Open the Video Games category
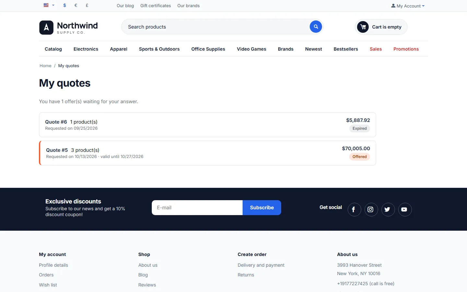The width and height of the screenshot is (467, 292). [x=252, y=49]
